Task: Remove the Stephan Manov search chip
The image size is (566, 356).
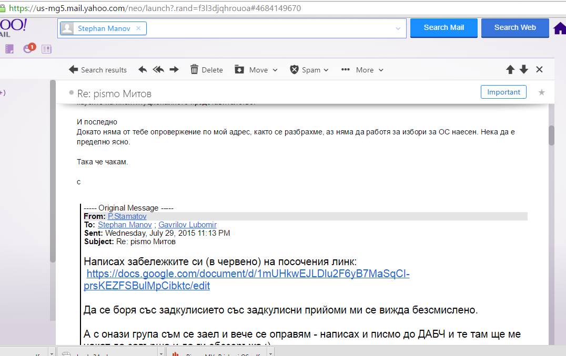Action: [x=138, y=28]
